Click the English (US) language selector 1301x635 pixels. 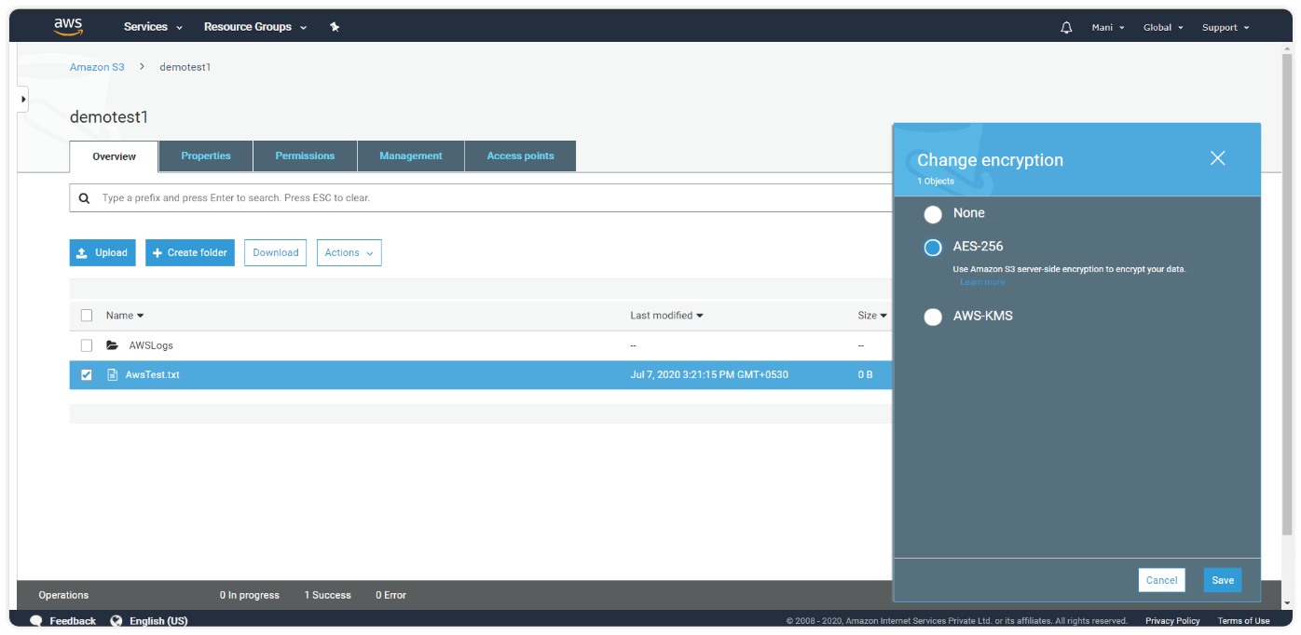coord(158,621)
